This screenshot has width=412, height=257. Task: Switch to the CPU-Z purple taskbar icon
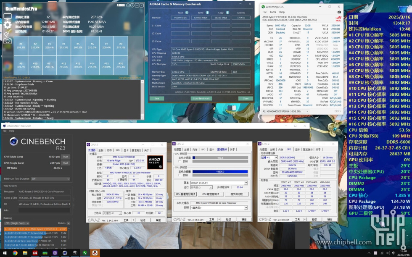[55, 253]
